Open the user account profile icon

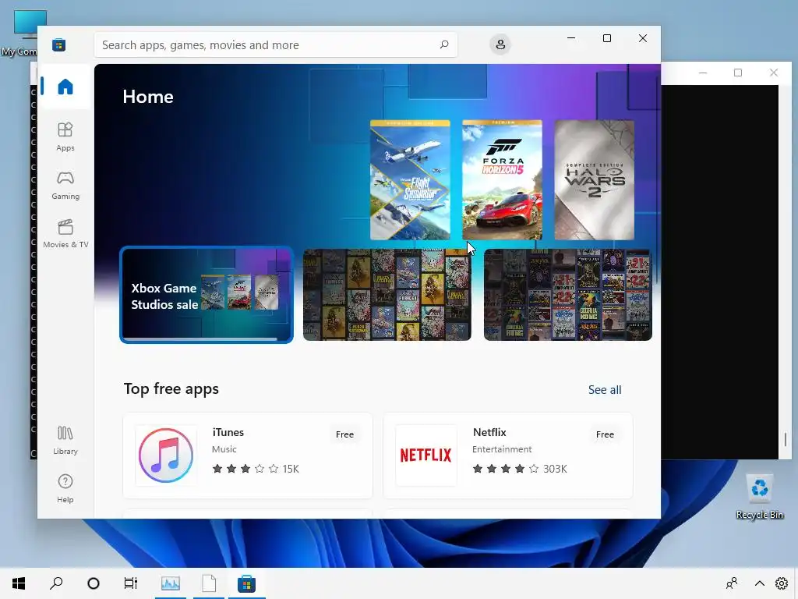pos(500,44)
